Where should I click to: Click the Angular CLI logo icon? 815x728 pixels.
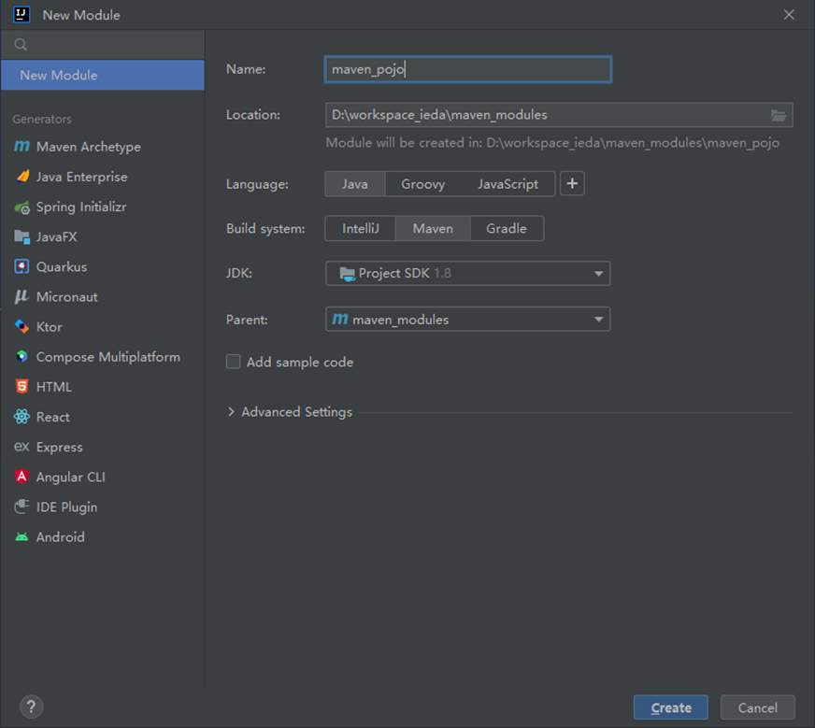pos(21,477)
